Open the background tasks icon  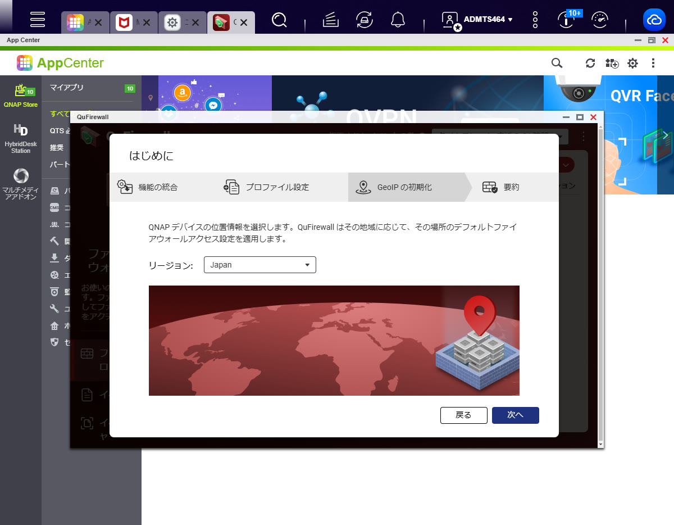pyautogui.click(x=331, y=20)
